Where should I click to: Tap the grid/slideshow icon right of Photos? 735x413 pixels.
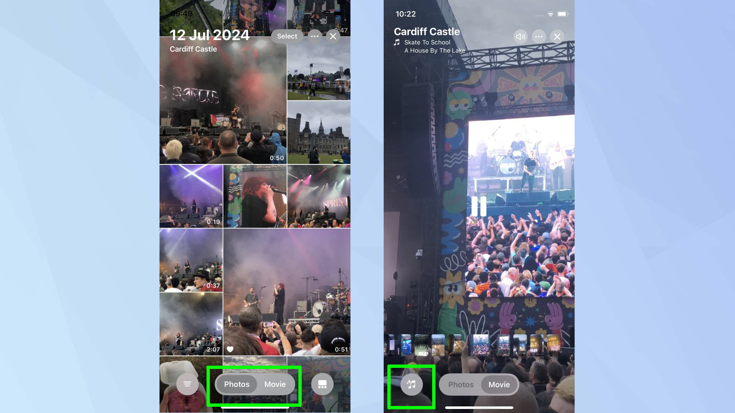click(x=322, y=384)
